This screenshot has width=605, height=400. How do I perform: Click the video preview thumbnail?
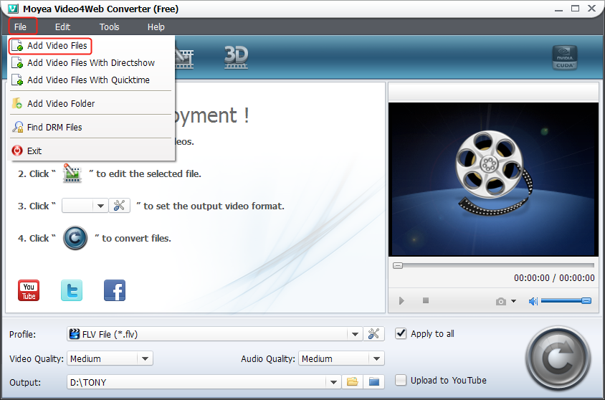(493, 179)
